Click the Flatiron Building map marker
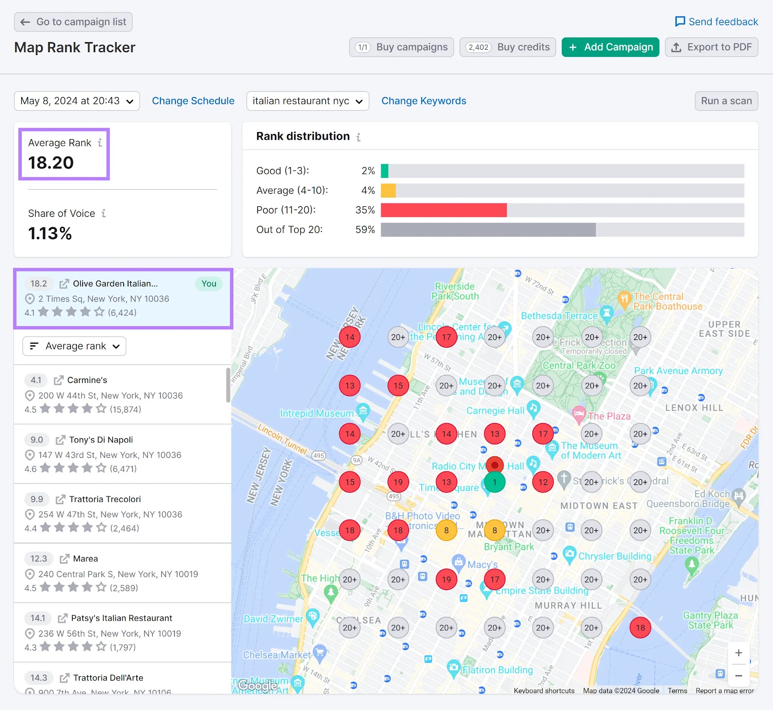 click(453, 668)
